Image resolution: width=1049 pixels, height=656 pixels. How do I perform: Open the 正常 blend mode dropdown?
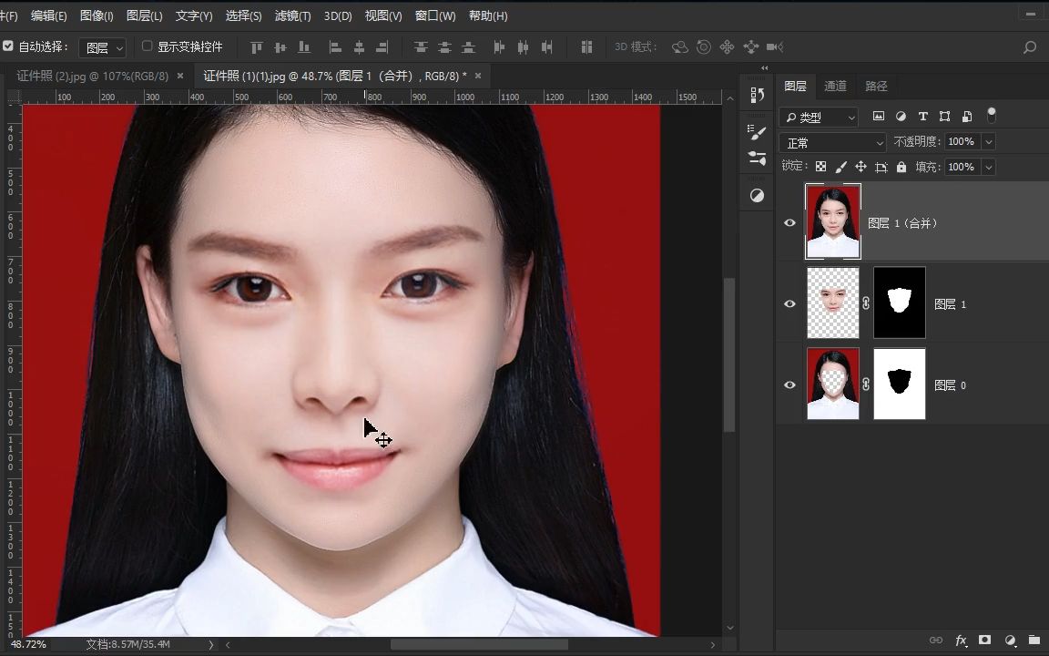pyautogui.click(x=833, y=142)
